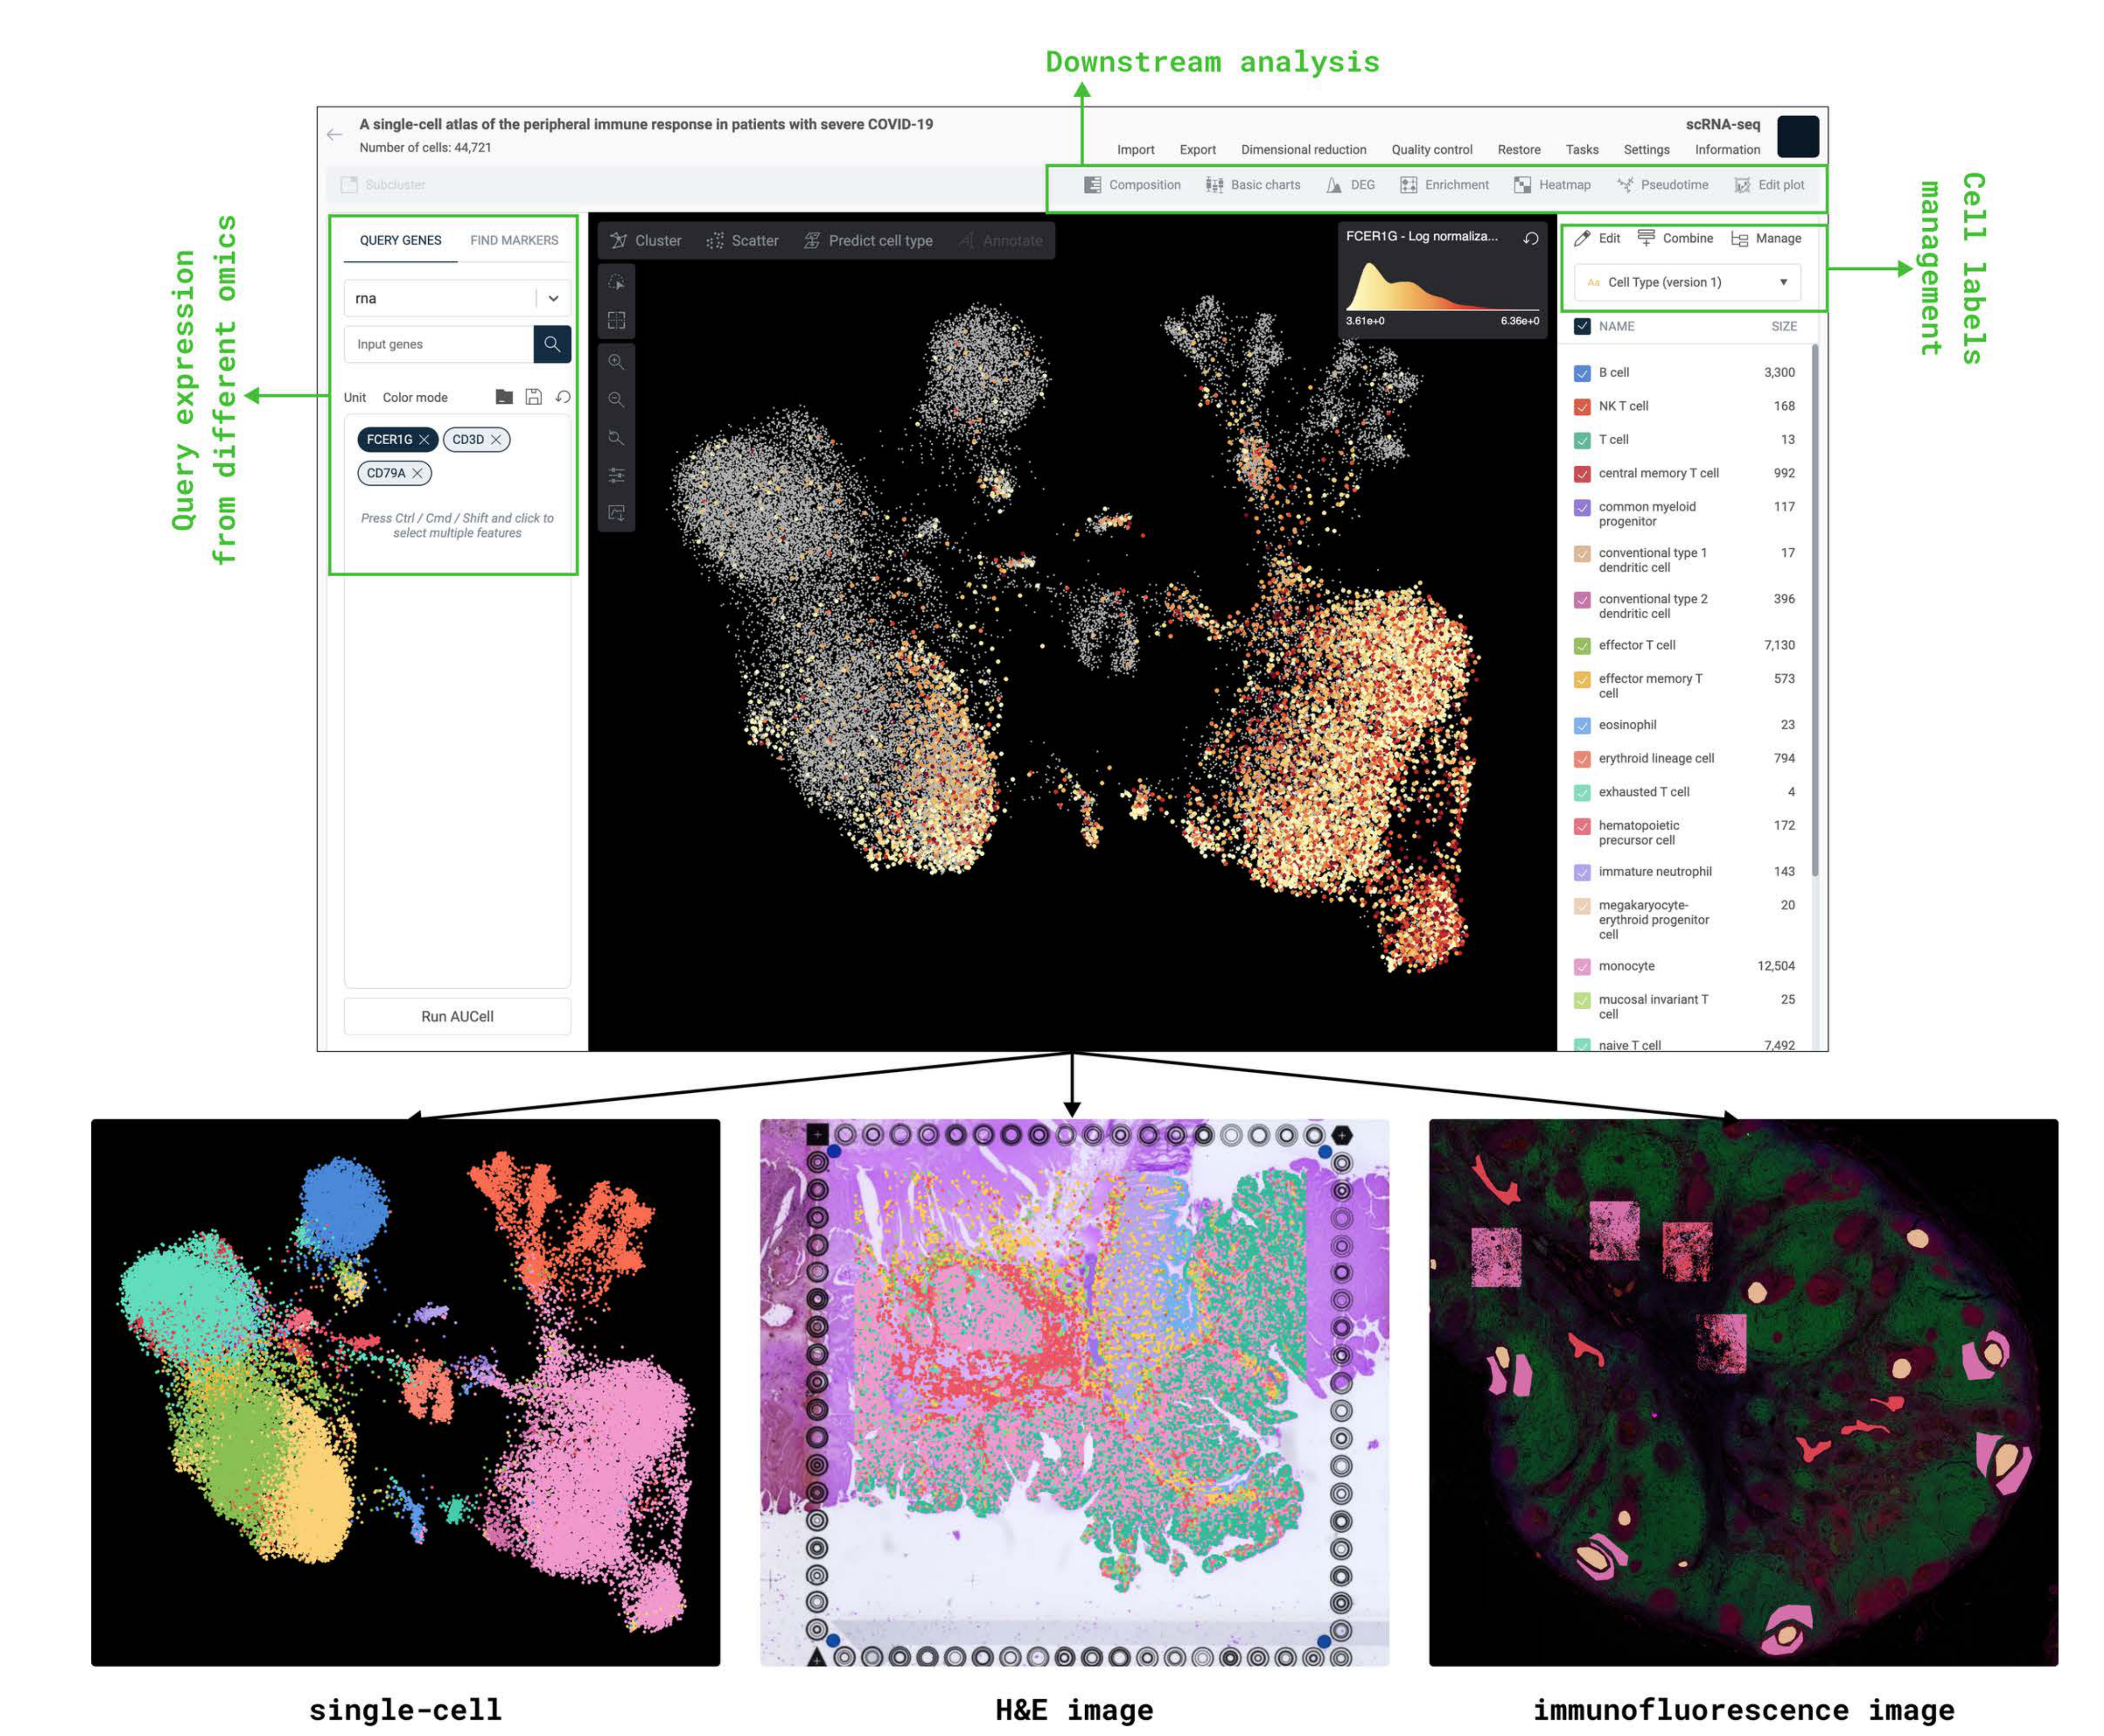
Task: Open the Color mode option
Action: click(x=414, y=397)
